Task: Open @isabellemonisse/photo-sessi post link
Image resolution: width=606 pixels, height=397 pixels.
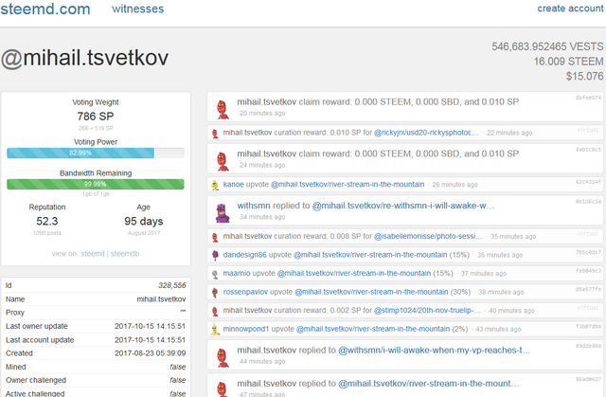Action: [428, 236]
